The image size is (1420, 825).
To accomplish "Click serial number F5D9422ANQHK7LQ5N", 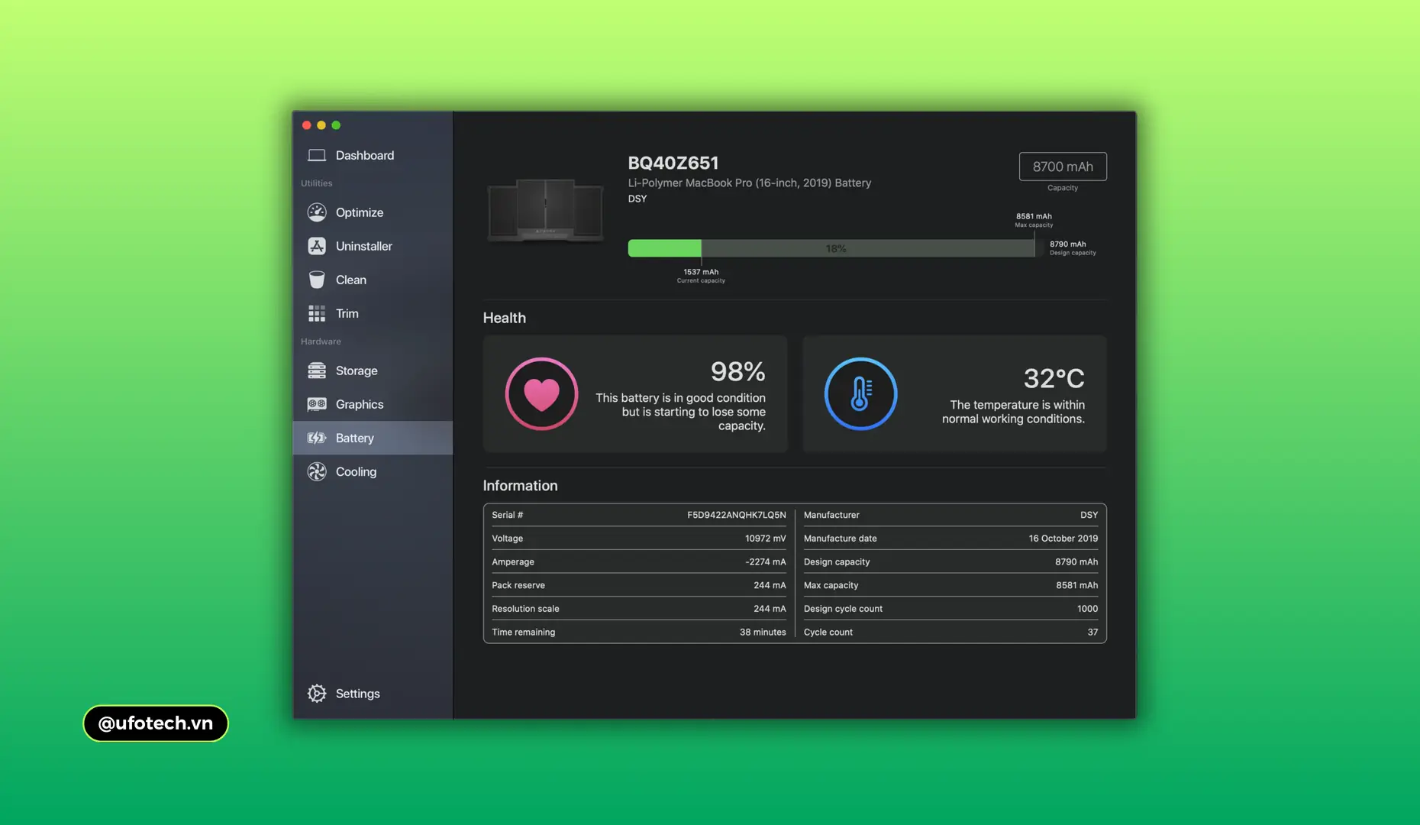I will click(736, 515).
